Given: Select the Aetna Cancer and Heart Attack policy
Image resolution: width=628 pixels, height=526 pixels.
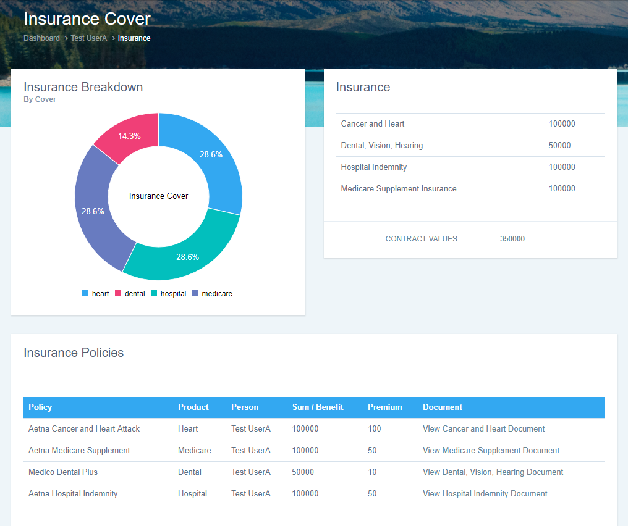Looking at the screenshot, I should [x=84, y=429].
